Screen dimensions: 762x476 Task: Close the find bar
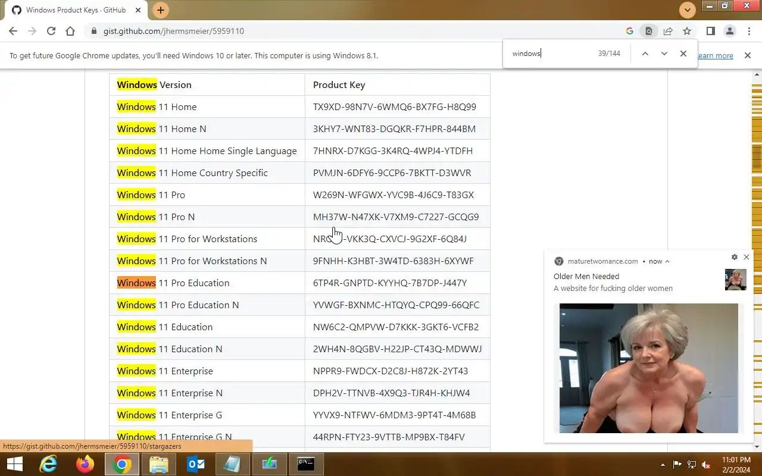pyautogui.click(x=683, y=54)
